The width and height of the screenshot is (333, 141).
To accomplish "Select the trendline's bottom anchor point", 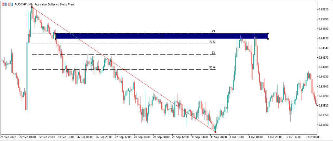I will (x=215, y=132).
